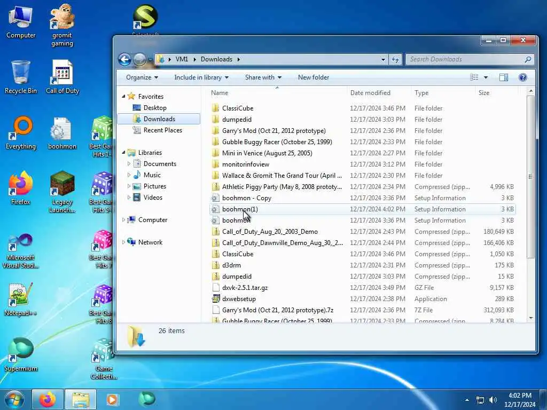Image resolution: width=547 pixels, height=410 pixels.
Task: Select Desktop under Favorites
Action: coord(155,108)
